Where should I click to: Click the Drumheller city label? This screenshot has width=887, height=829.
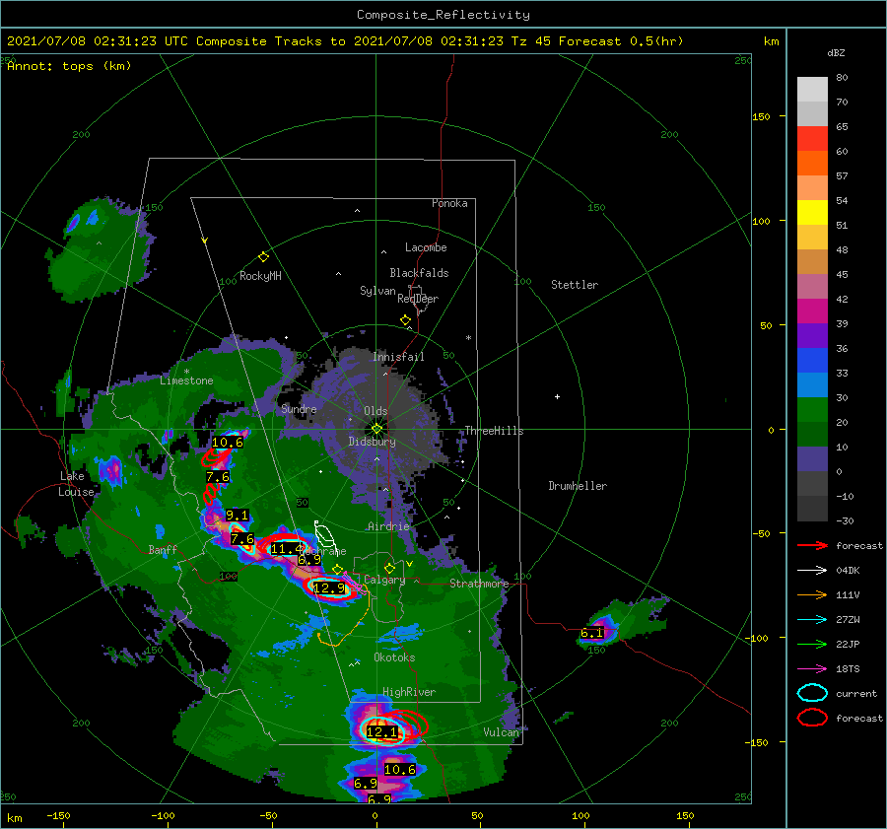click(578, 486)
